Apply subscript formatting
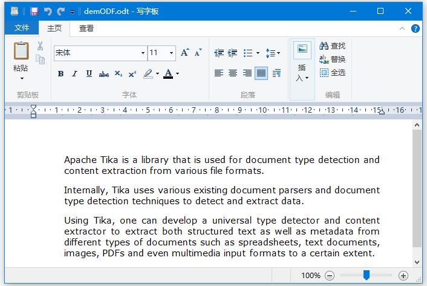427x286 pixels. [119, 74]
